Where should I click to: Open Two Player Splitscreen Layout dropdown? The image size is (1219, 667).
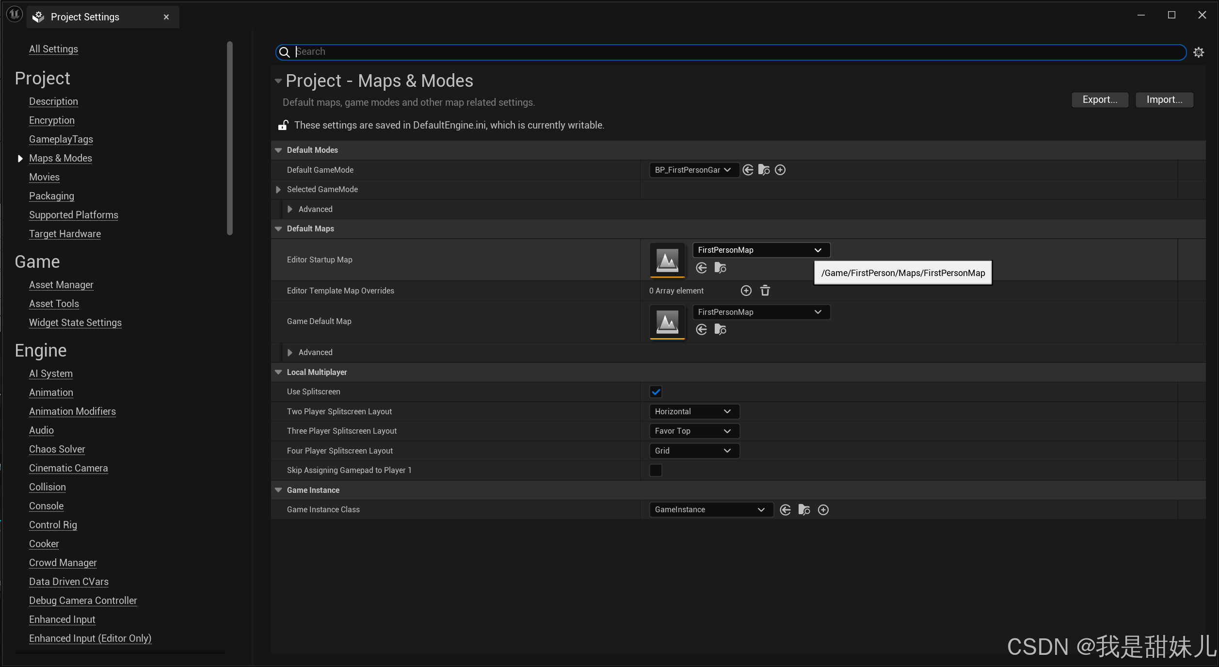[693, 411]
